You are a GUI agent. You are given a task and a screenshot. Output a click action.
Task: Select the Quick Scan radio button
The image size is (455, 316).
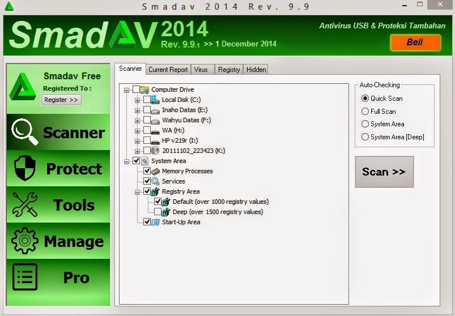[x=365, y=99]
